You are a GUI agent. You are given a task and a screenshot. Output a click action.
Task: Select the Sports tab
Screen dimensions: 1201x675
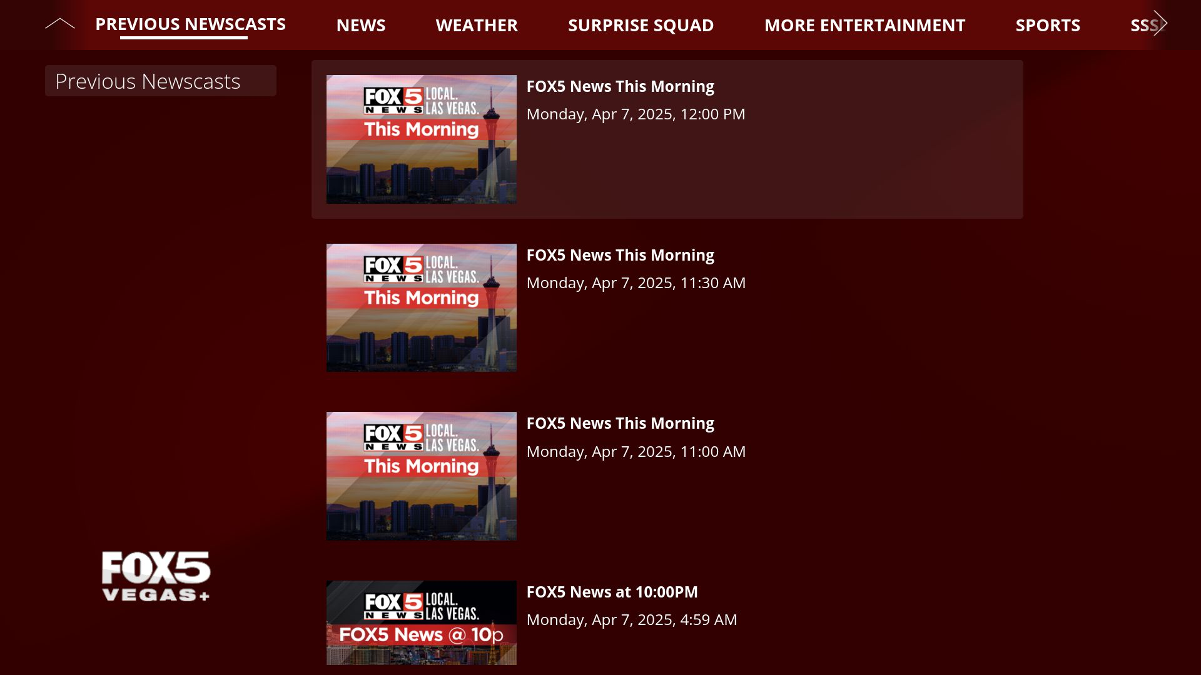pos(1048,25)
